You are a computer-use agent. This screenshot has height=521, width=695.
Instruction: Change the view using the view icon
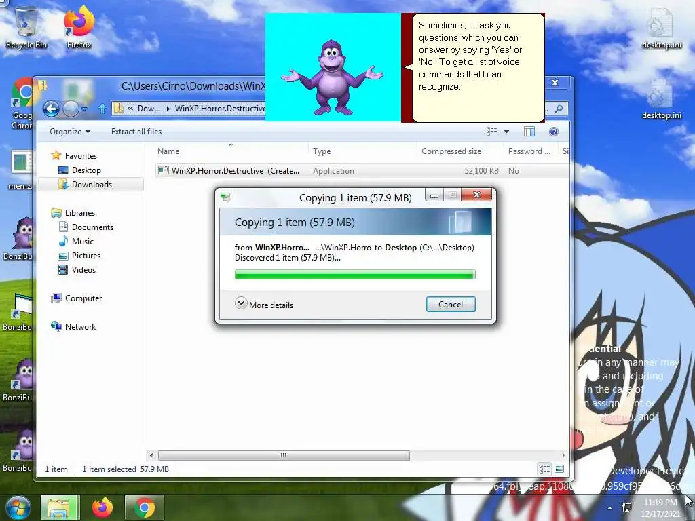491,131
